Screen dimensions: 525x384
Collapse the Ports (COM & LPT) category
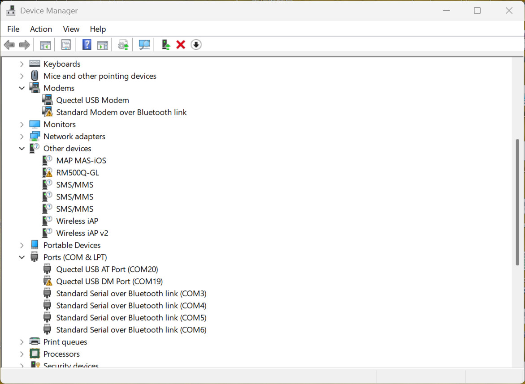[x=22, y=257]
